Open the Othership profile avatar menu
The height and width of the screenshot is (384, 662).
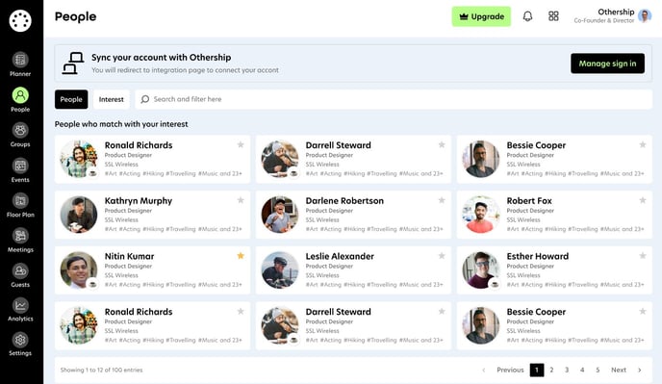point(645,16)
